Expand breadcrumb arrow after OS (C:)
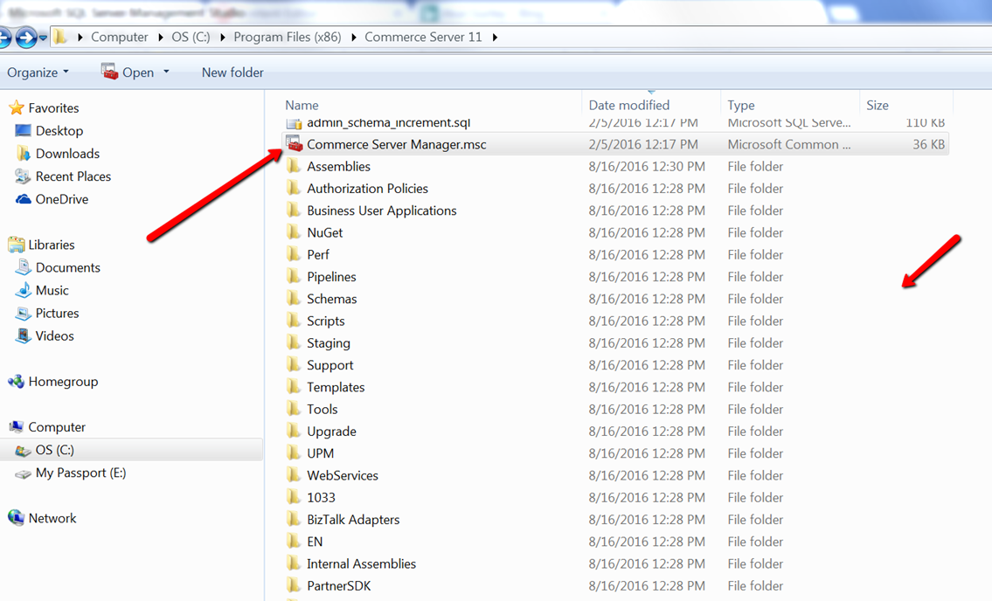The image size is (992, 601). [222, 38]
